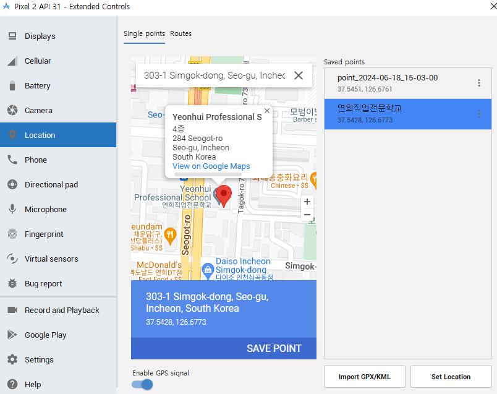Select the Location pin icon in the sidebar
The height and width of the screenshot is (394, 497).
click(x=12, y=135)
